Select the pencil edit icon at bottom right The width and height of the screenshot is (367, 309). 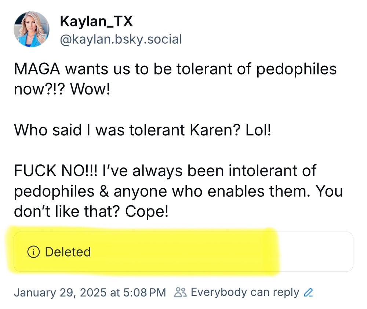click(308, 292)
